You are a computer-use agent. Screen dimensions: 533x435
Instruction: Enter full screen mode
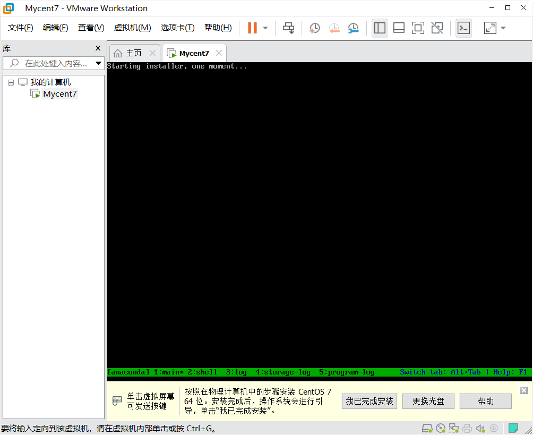pyautogui.click(x=418, y=28)
